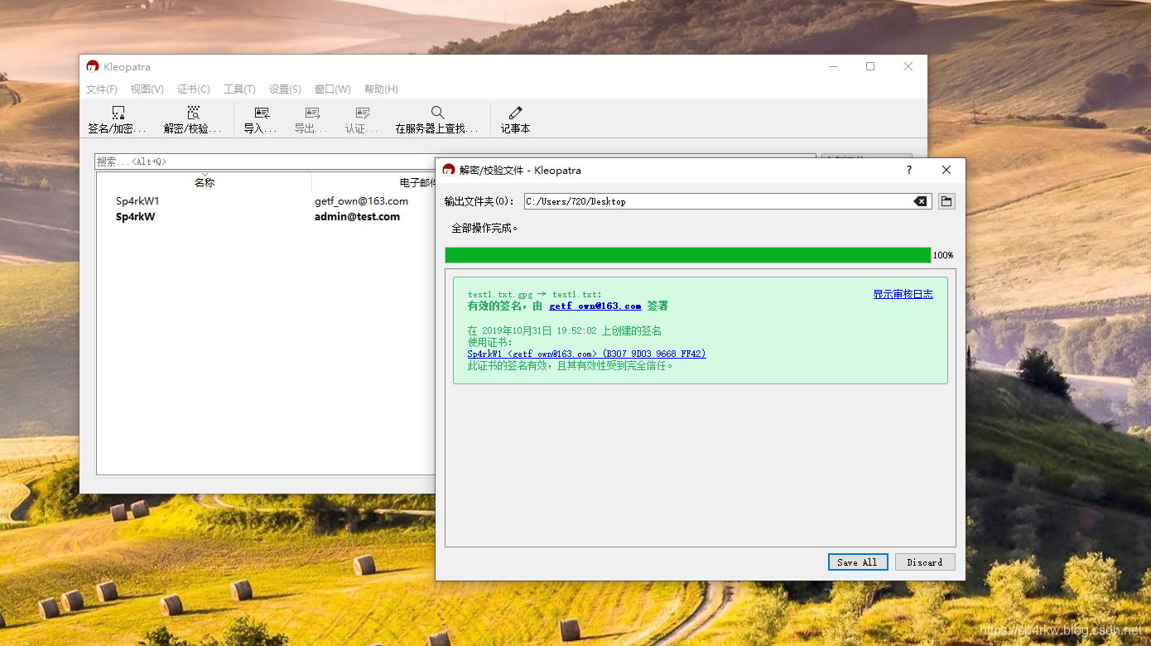
Task: Click the dialog help question mark
Action: (x=908, y=170)
